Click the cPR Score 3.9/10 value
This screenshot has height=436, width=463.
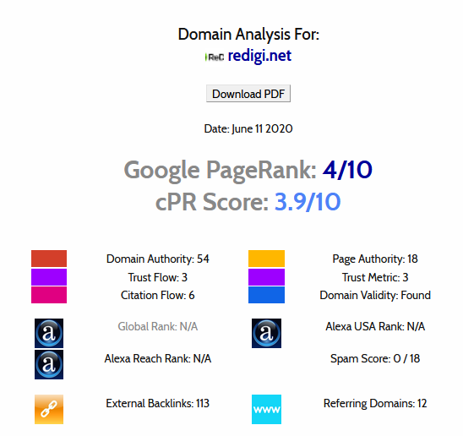click(308, 202)
